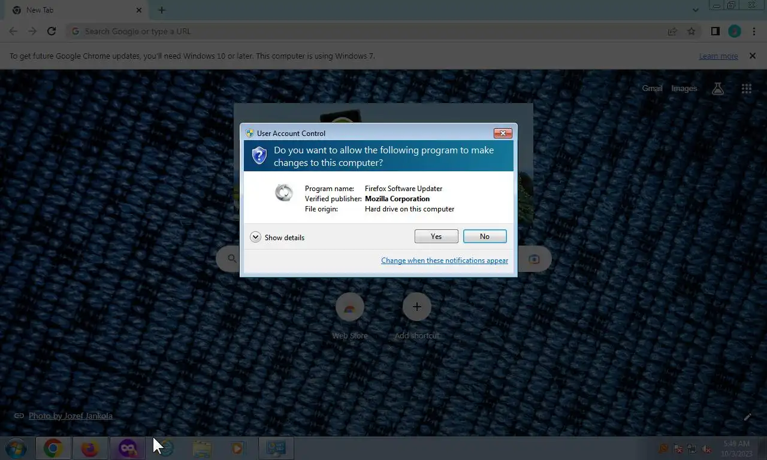Open a new Chrome tab with plus
Image resolution: width=767 pixels, height=460 pixels.
[x=162, y=10]
